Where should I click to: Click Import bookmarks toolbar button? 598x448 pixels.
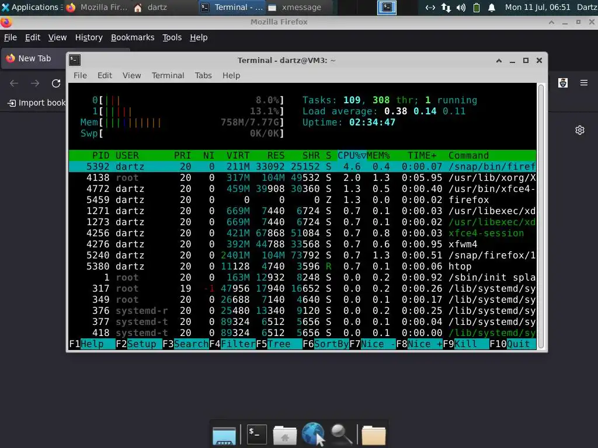click(x=36, y=103)
